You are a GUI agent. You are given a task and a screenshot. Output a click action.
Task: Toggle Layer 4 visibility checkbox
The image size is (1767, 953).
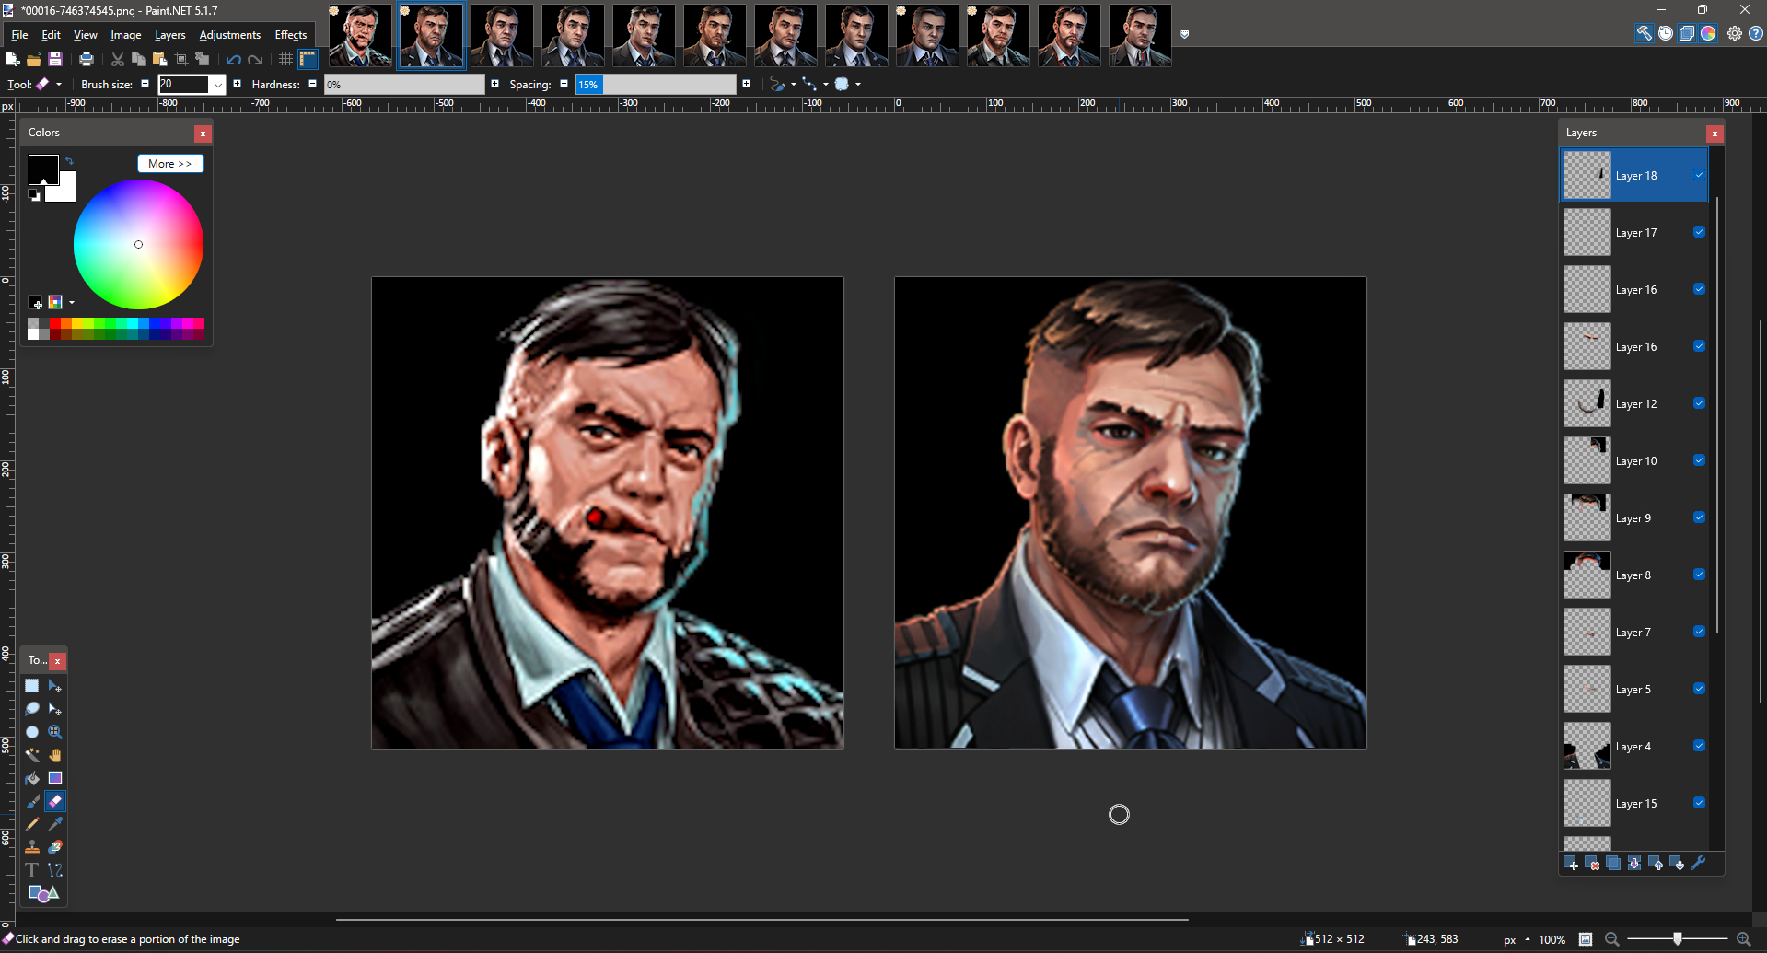click(1699, 746)
